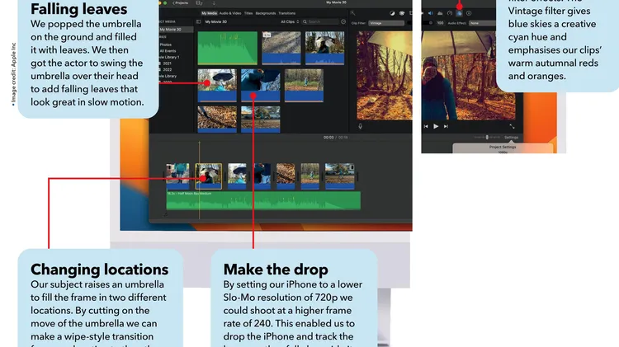The width and height of the screenshot is (619, 347).
Task: Select first timeline clip of legs walking
Action: coord(177,176)
